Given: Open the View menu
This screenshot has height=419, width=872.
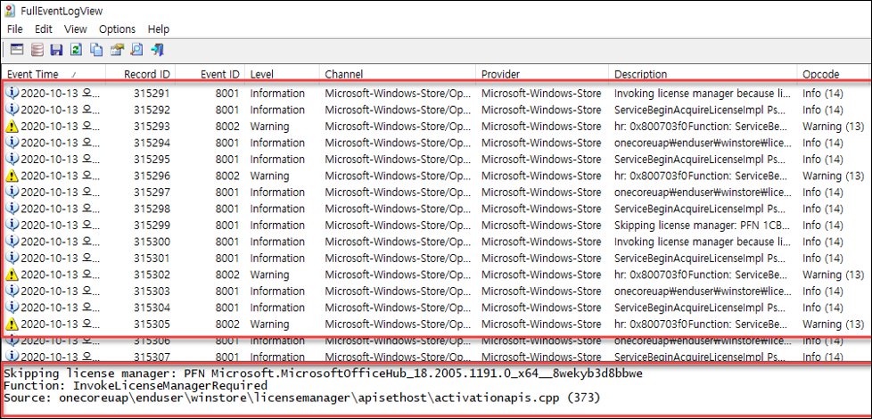Looking at the screenshot, I should (x=76, y=29).
